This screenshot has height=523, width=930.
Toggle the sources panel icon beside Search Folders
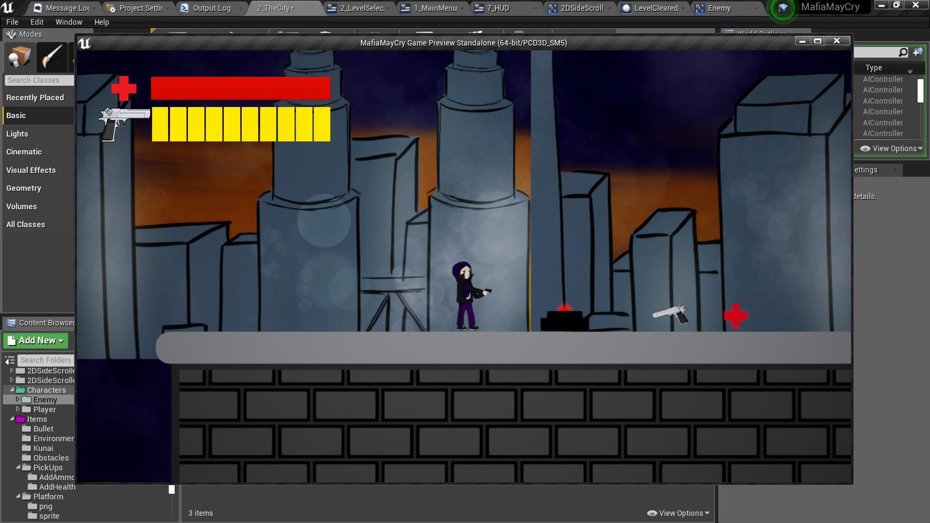pos(10,360)
